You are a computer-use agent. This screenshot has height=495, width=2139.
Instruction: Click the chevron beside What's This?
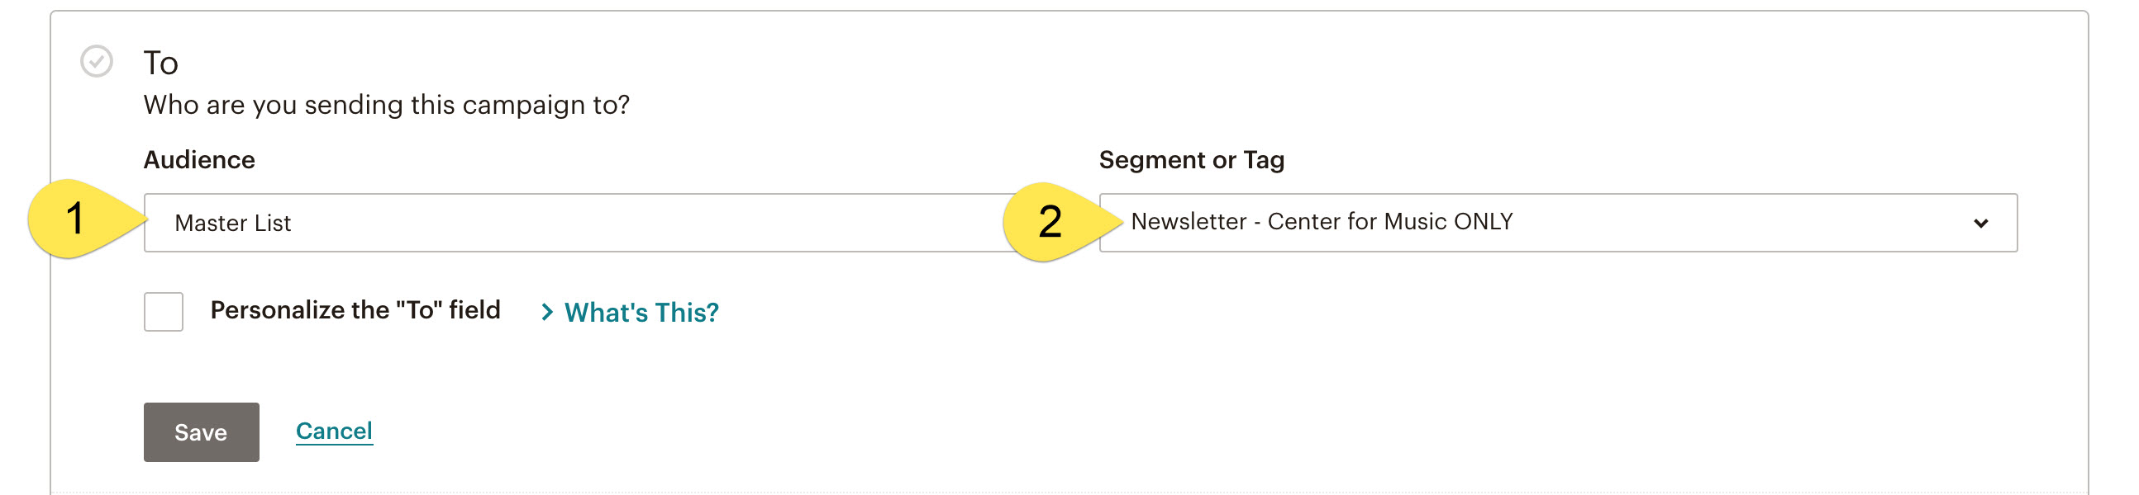(547, 313)
